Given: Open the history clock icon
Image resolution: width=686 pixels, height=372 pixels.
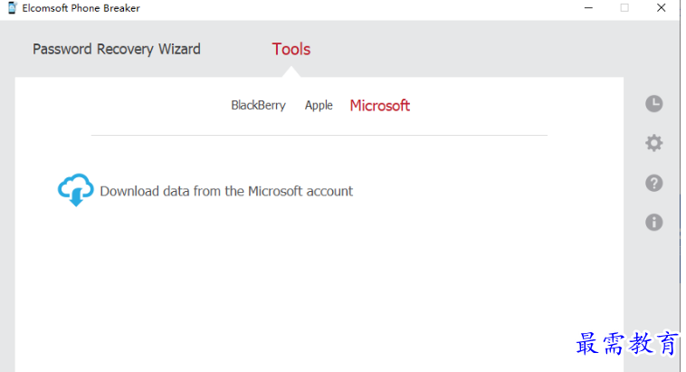Looking at the screenshot, I should click(654, 104).
